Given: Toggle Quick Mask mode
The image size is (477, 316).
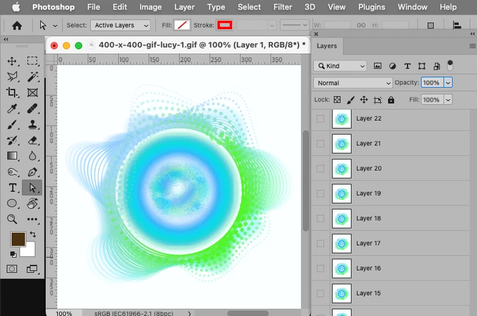Looking at the screenshot, I should tap(12, 269).
